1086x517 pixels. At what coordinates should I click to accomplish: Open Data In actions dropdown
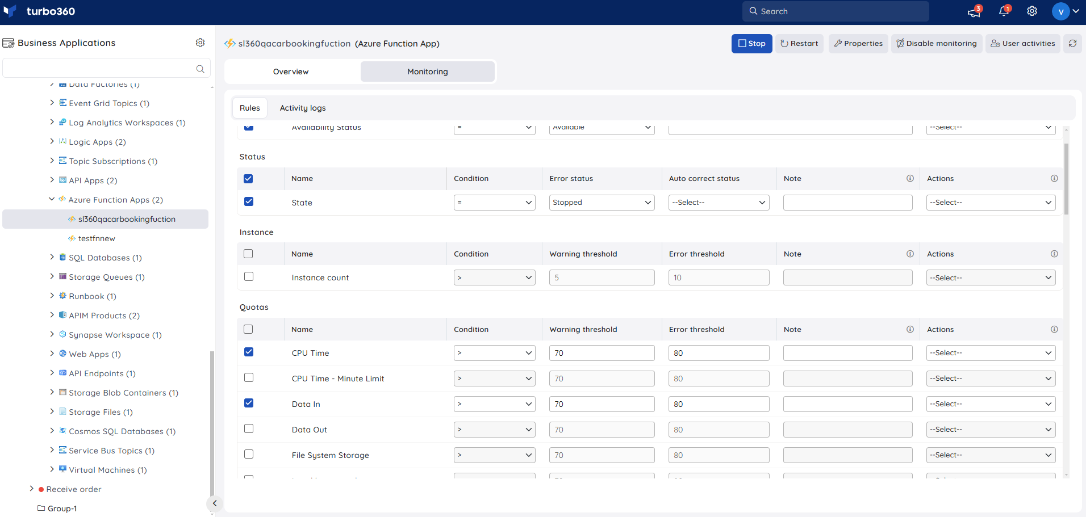point(991,404)
